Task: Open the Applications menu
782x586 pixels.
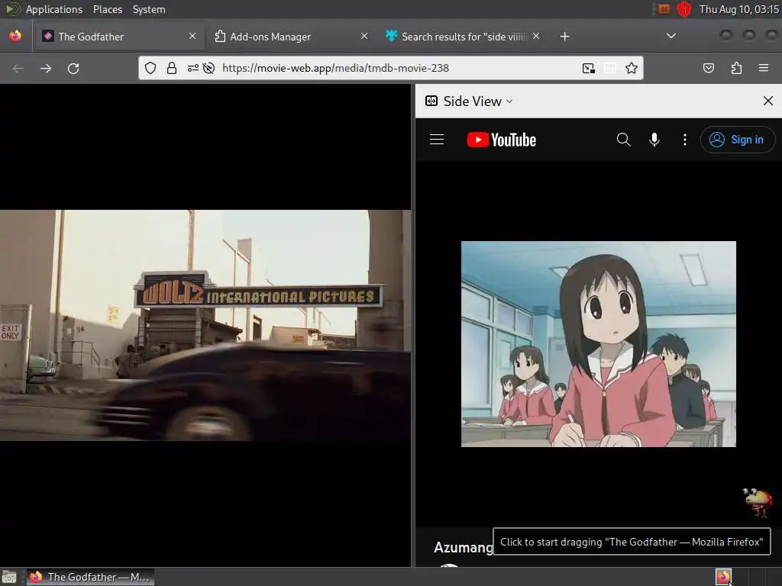Action: 54,9
